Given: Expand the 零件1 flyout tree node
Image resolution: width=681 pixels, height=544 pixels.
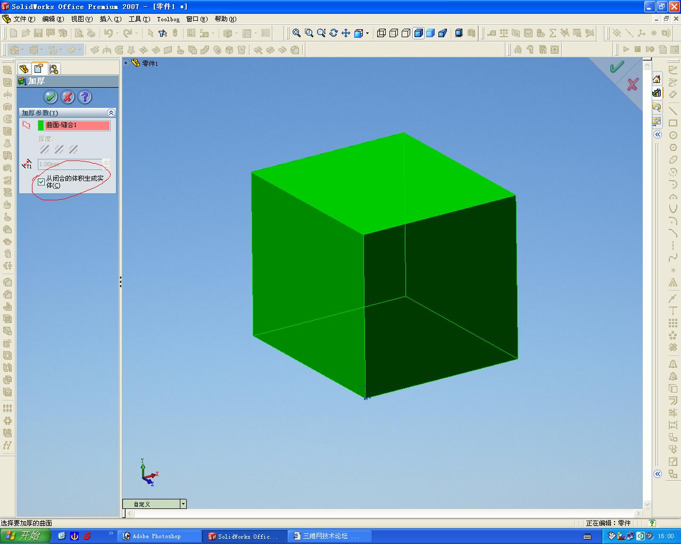Looking at the screenshot, I should coord(126,63).
